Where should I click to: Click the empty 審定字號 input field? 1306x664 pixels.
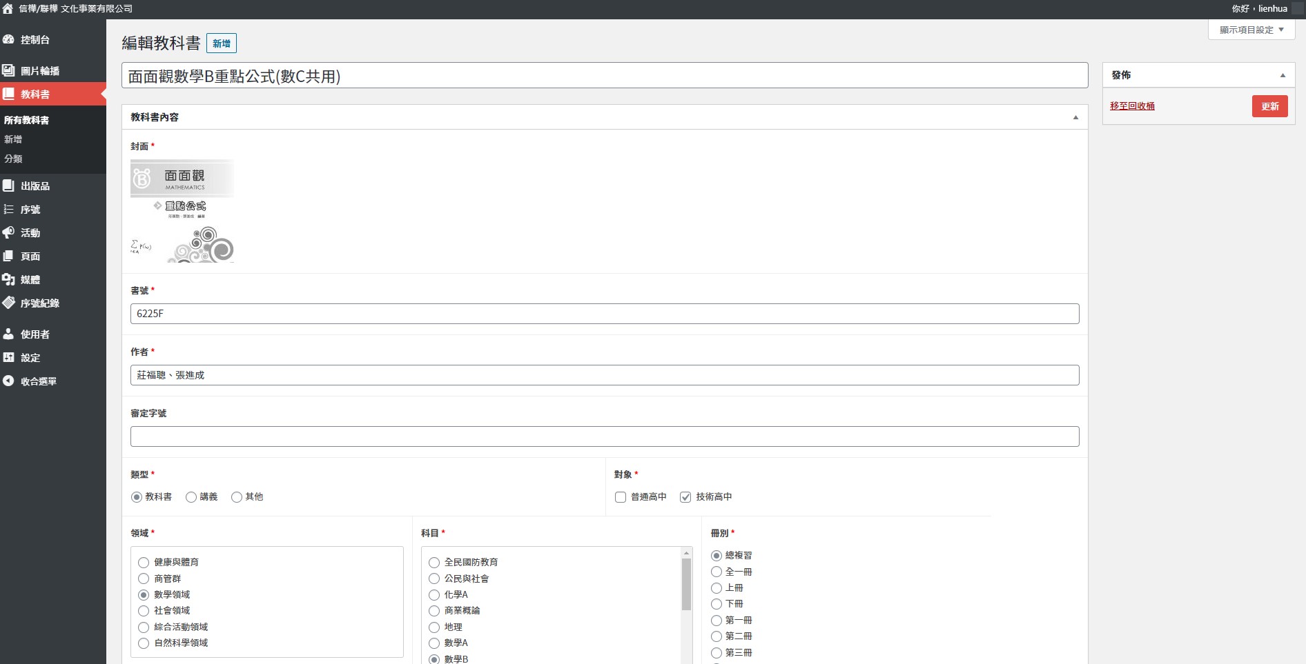[x=605, y=436]
